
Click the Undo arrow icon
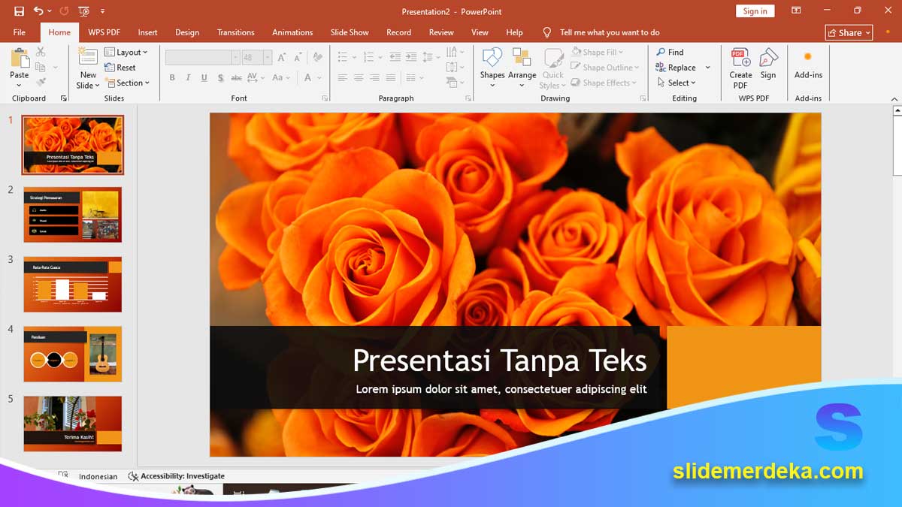click(x=38, y=11)
